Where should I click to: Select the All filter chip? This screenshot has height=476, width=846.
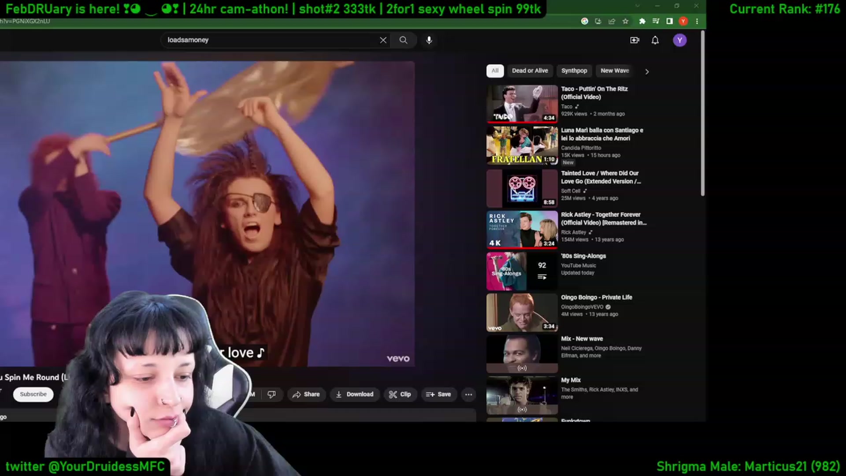click(495, 71)
